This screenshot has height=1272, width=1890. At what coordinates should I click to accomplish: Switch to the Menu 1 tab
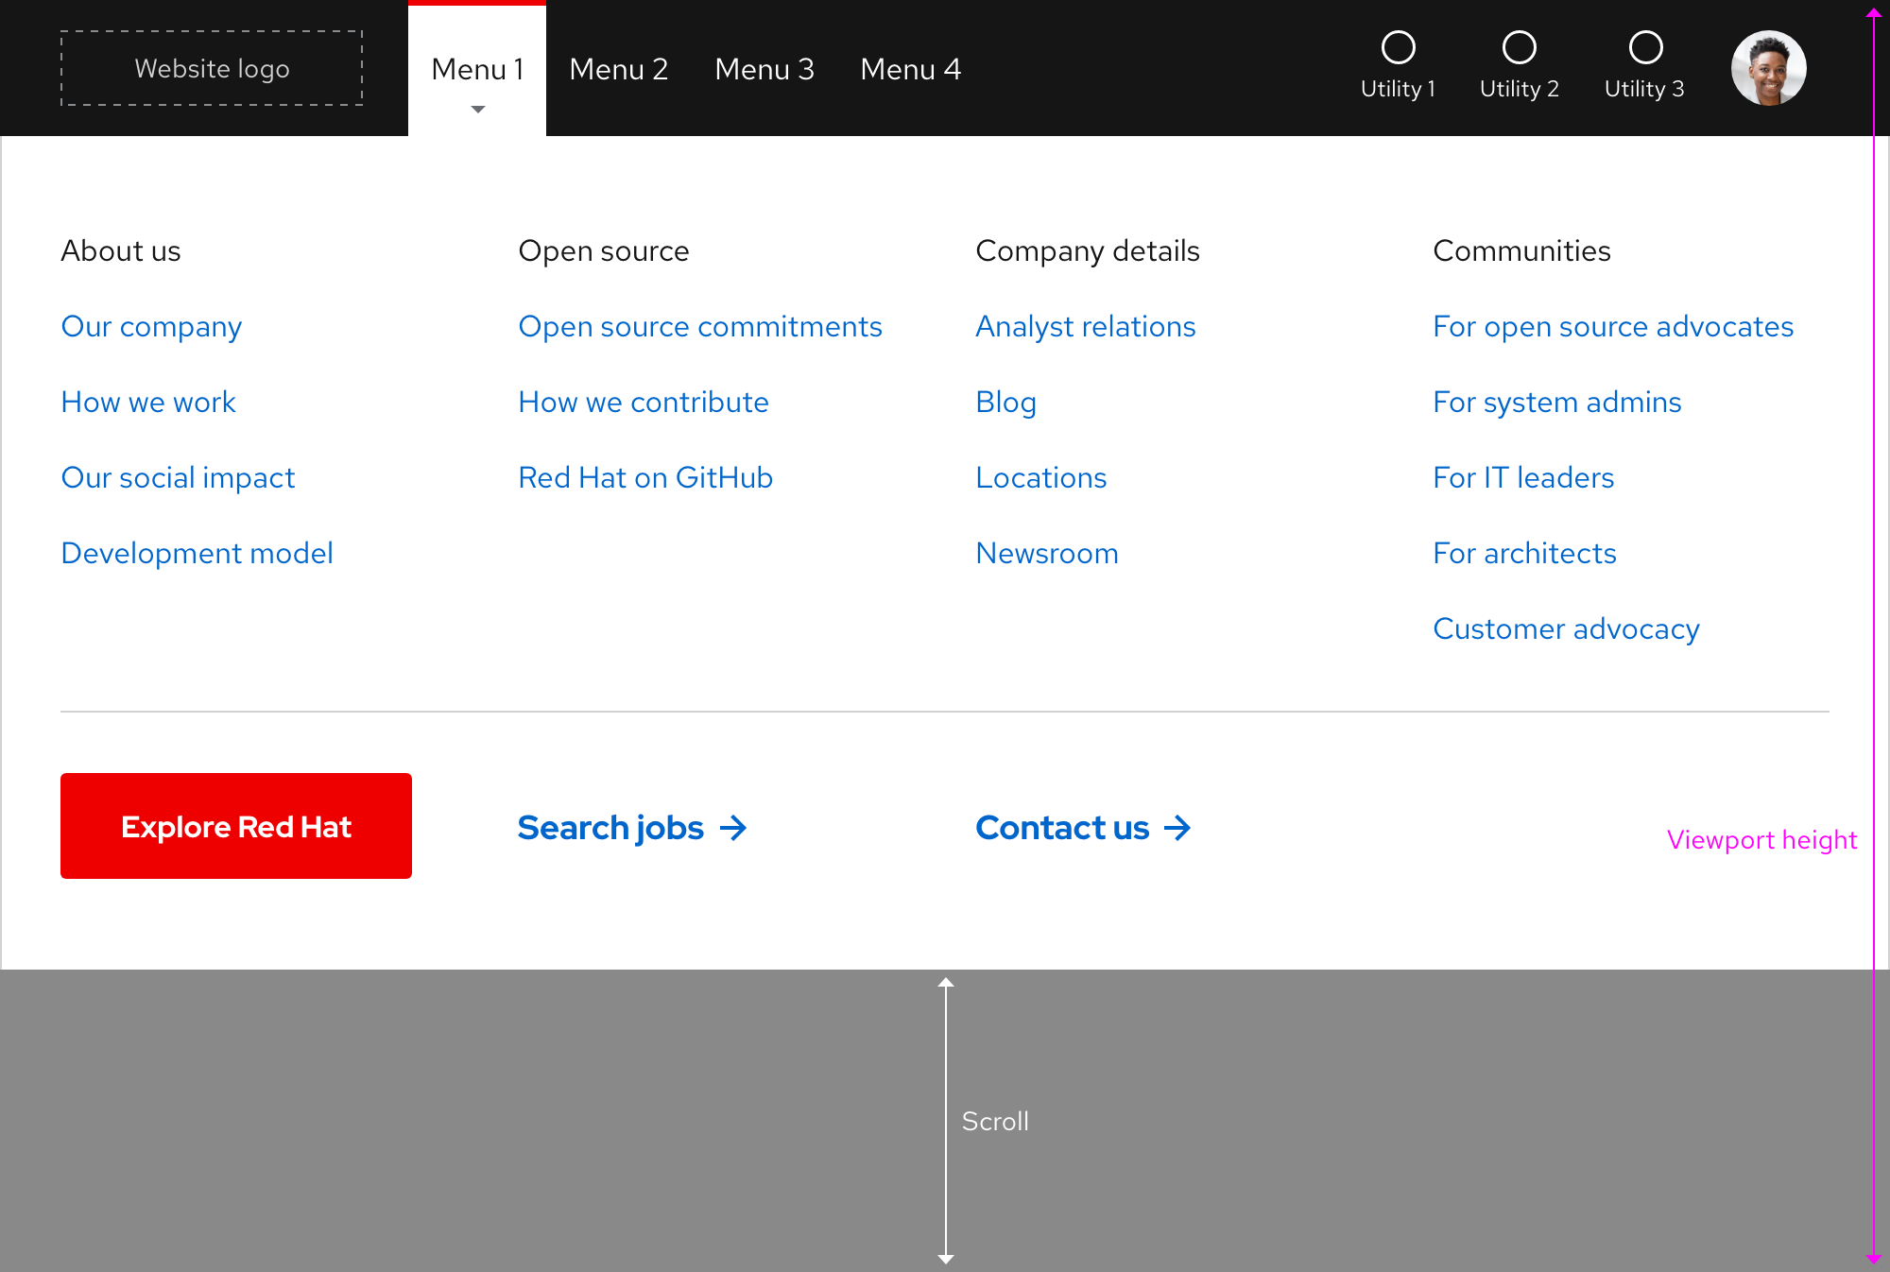tap(477, 69)
